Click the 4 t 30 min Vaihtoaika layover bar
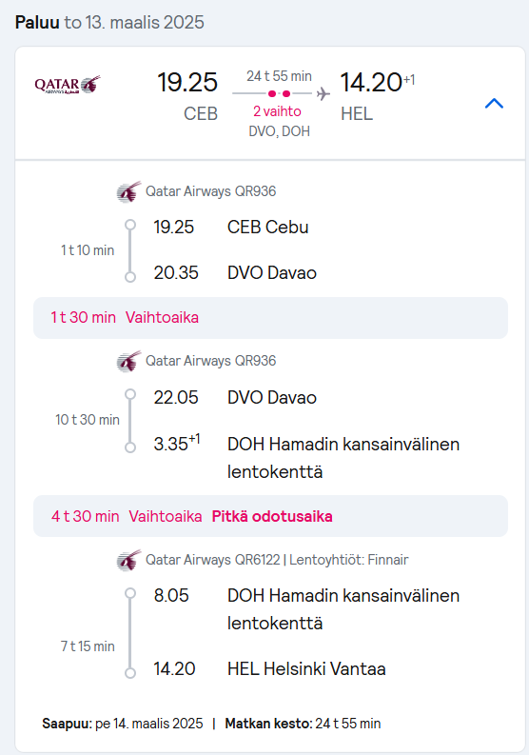 pos(270,516)
